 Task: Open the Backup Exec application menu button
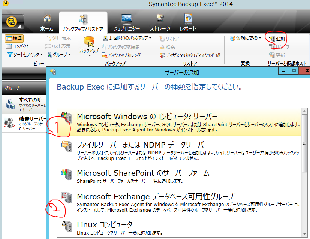(13, 22)
